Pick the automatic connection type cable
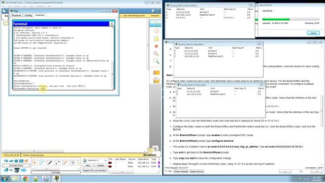 pyautogui.click(x=35, y=163)
